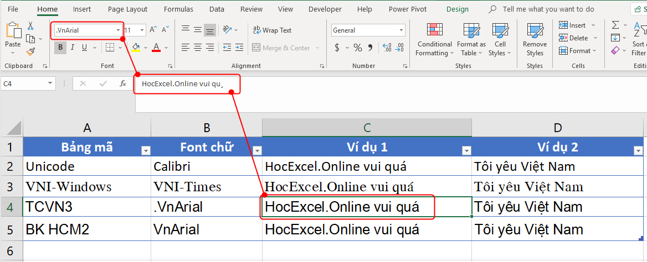The height and width of the screenshot is (262, 647).
Task: Click Middle Align icon
Action: [198, 30]
